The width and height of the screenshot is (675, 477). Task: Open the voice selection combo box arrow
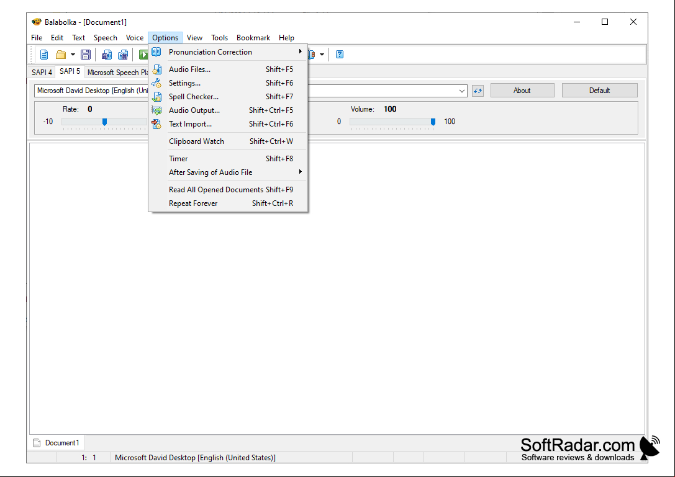pos(461,91)
